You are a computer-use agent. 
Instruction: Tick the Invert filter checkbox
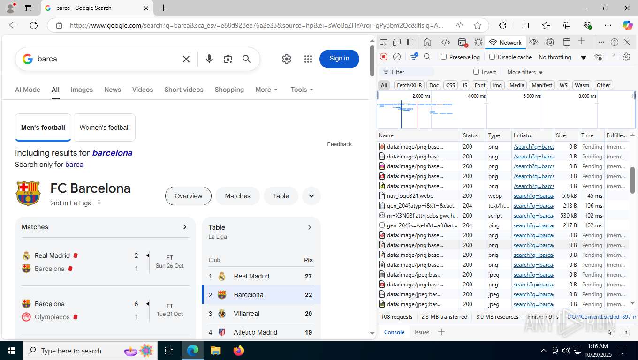476,72
